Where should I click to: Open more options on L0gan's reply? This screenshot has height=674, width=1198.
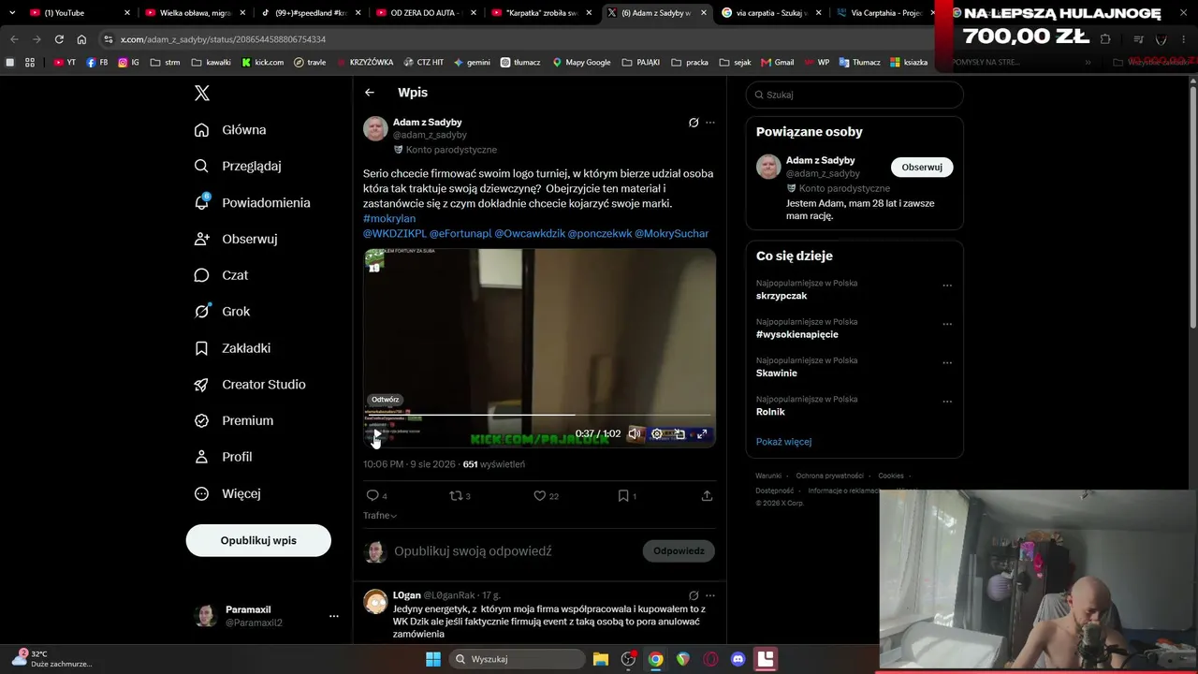click(x=710, y=595)
